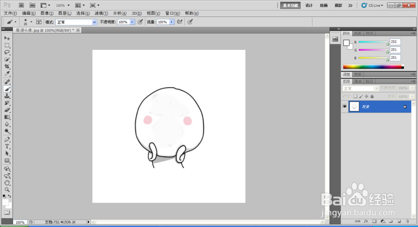Screen dimensions: 418x227
Task: Select the Quick Selection tool
Action: pyautogui.click(x=7, y=59)
